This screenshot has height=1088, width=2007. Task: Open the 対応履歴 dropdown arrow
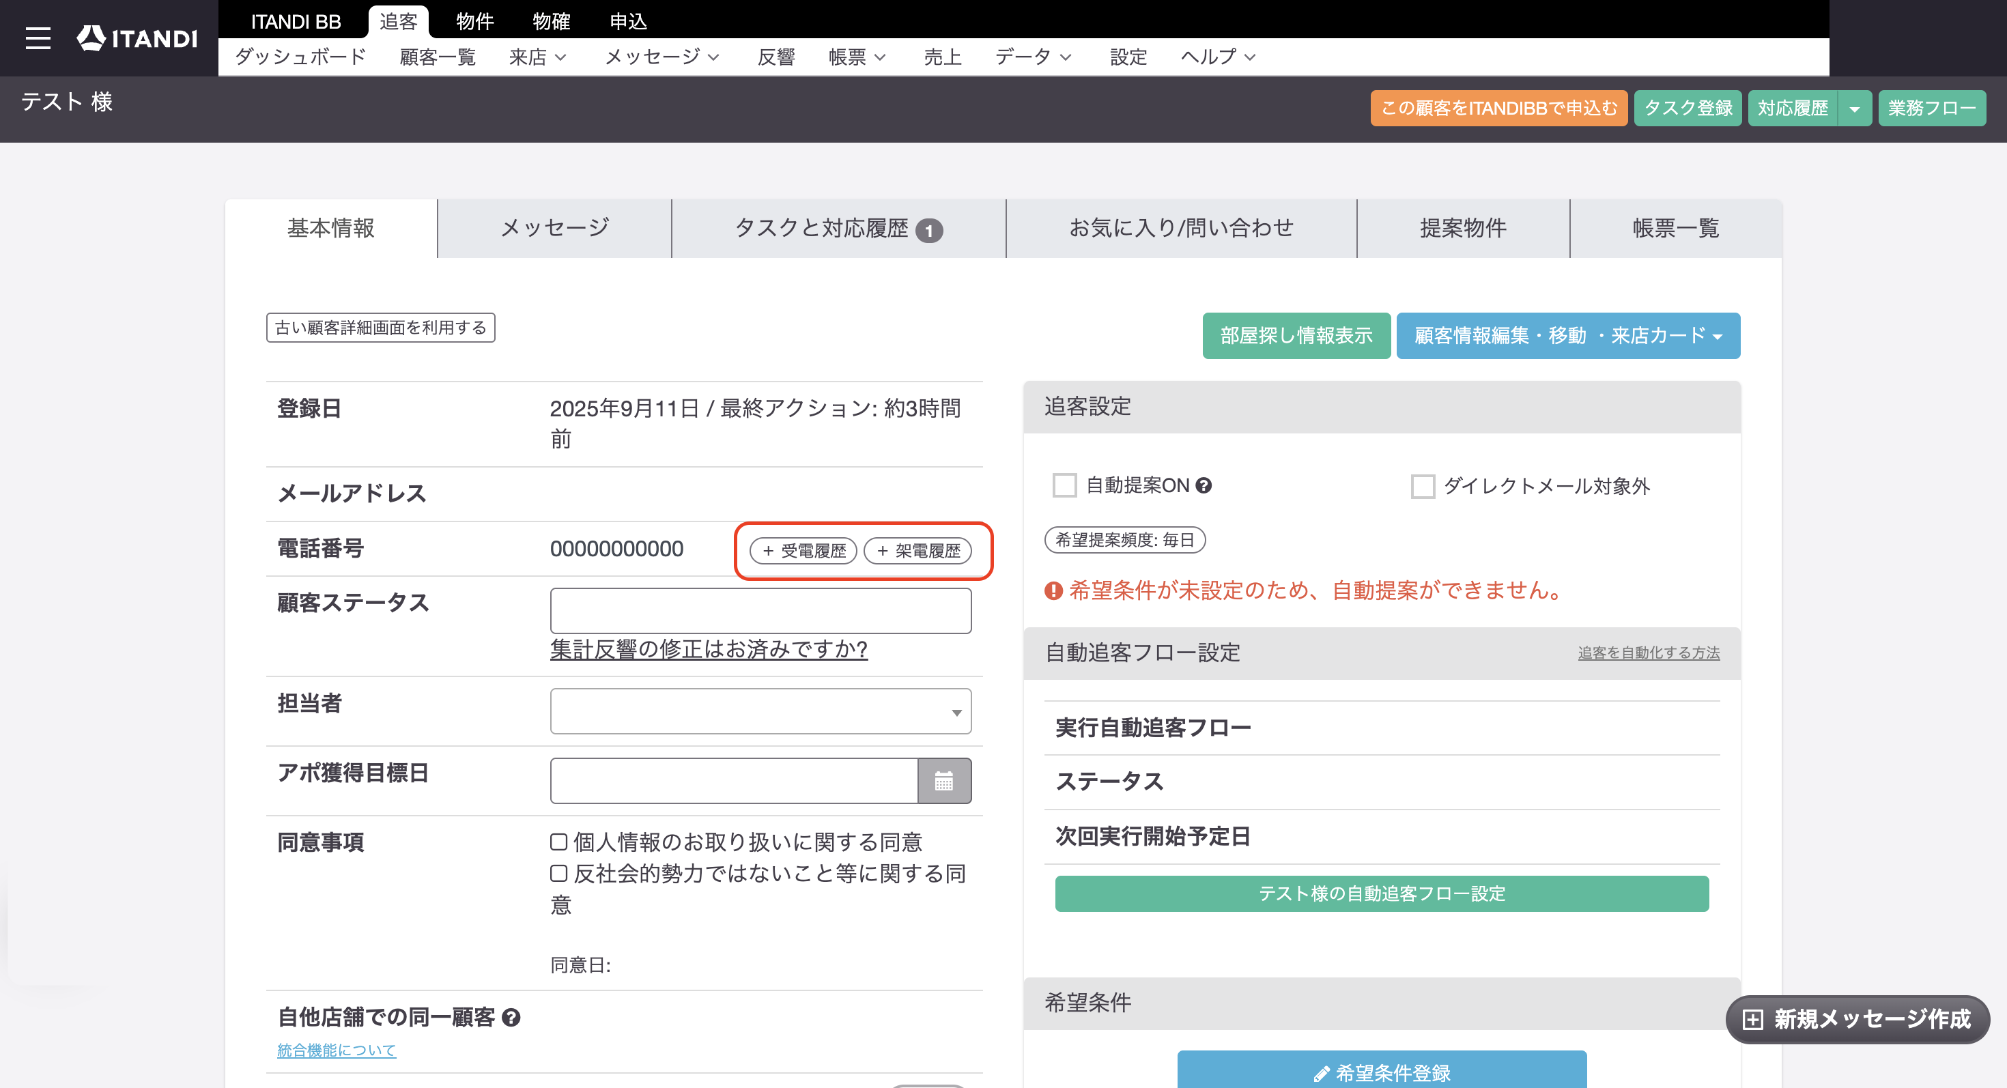pos(1855,109)
